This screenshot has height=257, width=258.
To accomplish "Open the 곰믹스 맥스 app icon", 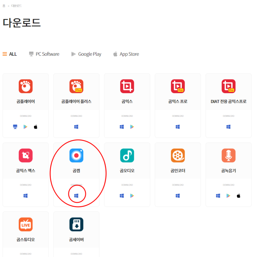I will [x=26, y=156].
